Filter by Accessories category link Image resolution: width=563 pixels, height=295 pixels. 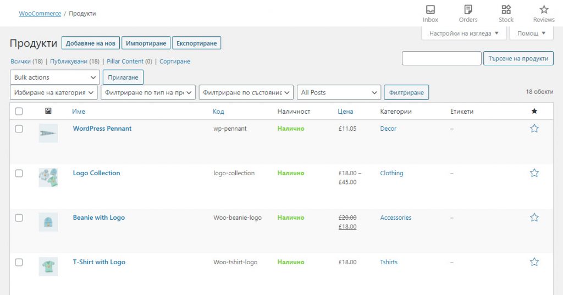(x=396, y=218)
